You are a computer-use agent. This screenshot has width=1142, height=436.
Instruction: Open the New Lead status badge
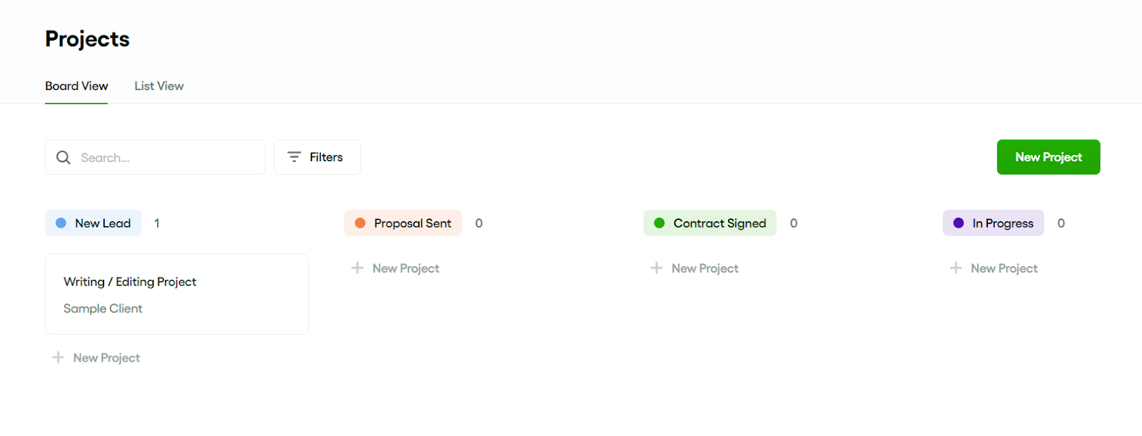pos(93,223)
